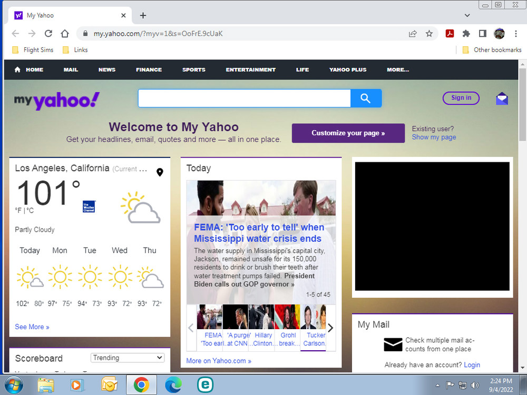Reload the page with the refresh icon
This screenshot has width=527, height=395.
point(48,33)
